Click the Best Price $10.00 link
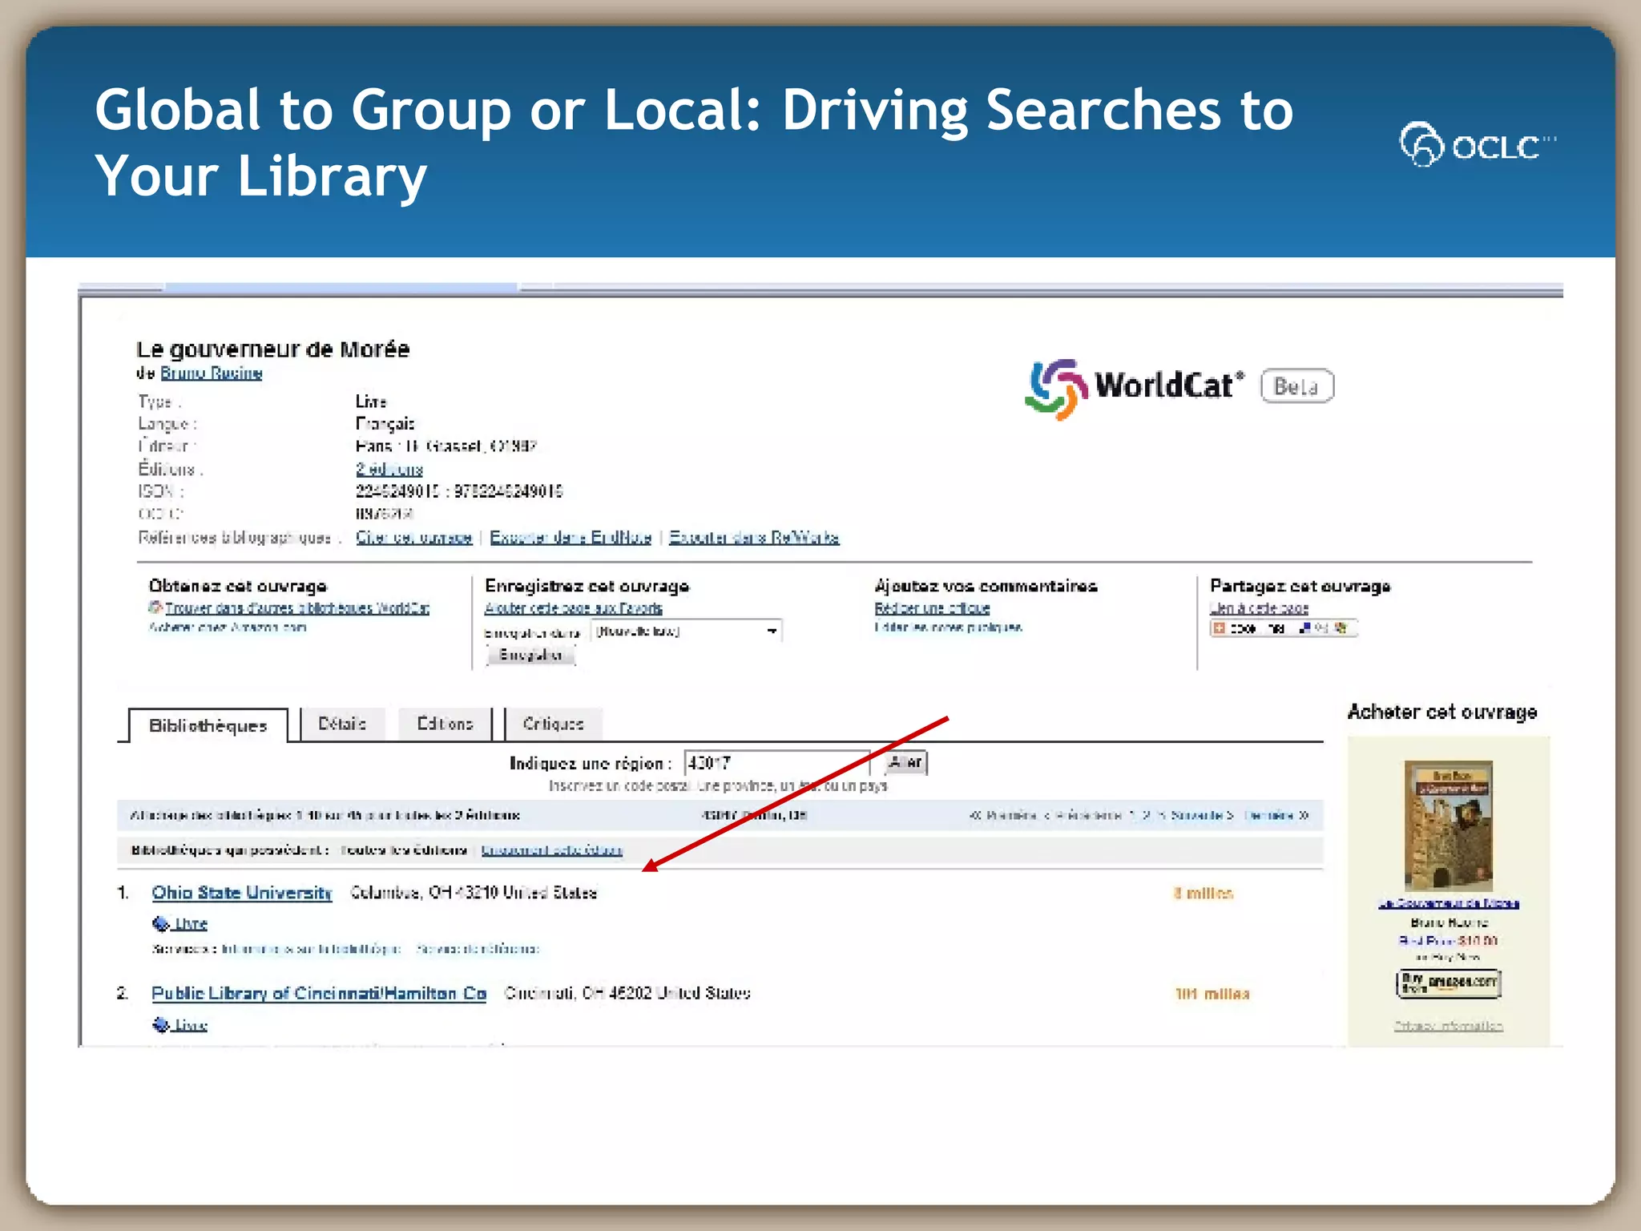 point(1449,941)
